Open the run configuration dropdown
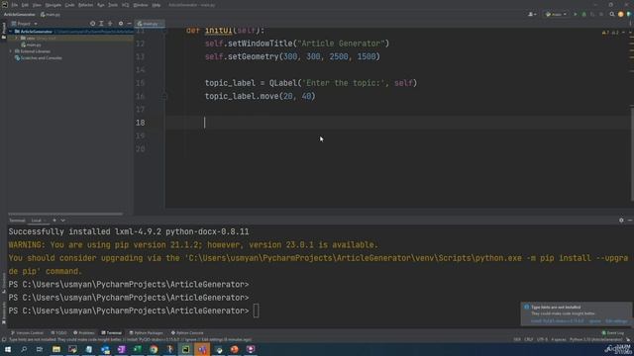Screen dimensions: 634x356 [557, 14]
